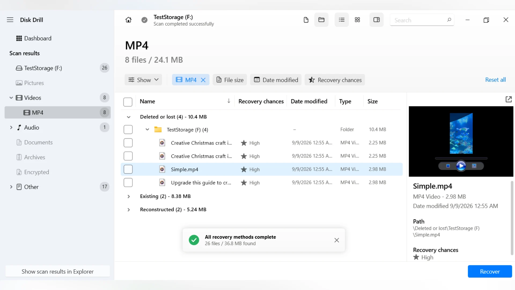Image resolution: width=515 pixels, height=290 pixels.
Task: Collapse the Videos sidebar category
Action: point(11,98)
